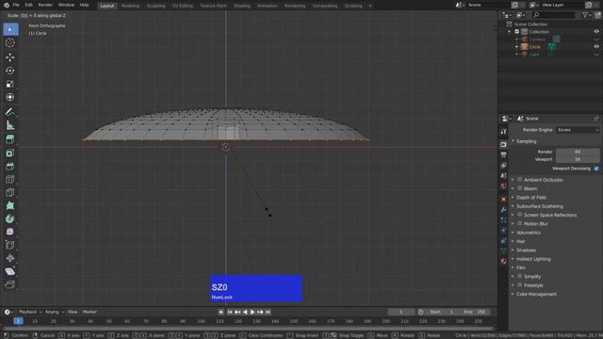The height and width of the screenshot is (339, 603).
Task: Select the Inset Faces tool
Action: tap(10, 153)
